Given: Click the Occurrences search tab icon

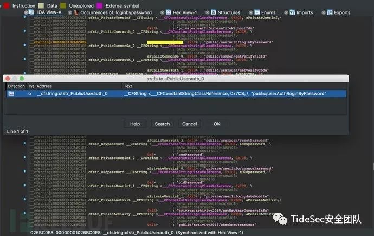Looking at the screenshot, I should pos(76,12).
